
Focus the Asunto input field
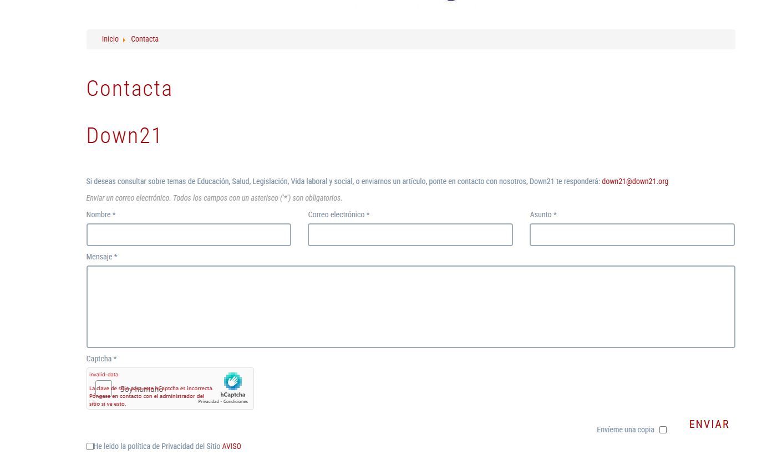632,234
